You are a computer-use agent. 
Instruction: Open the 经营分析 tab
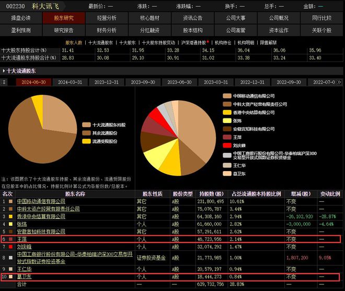click(107, 18)
